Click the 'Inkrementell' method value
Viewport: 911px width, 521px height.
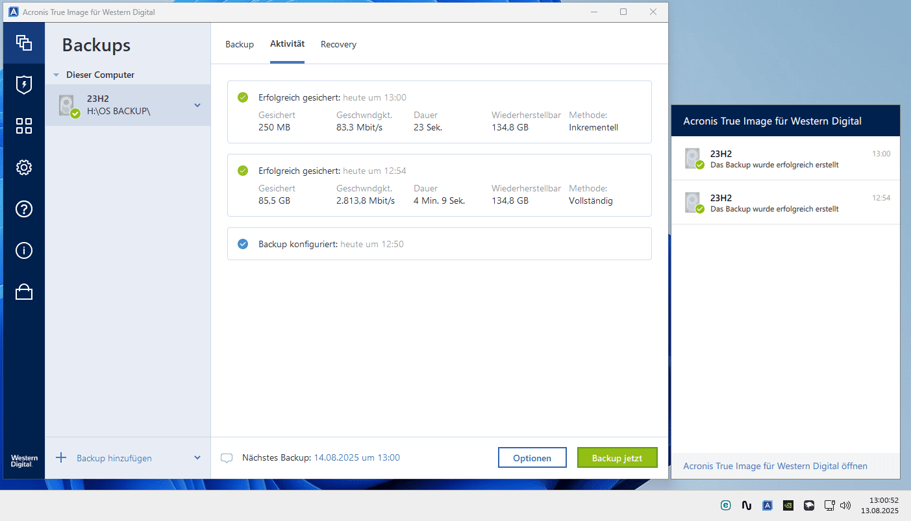(x=593, y=127)
